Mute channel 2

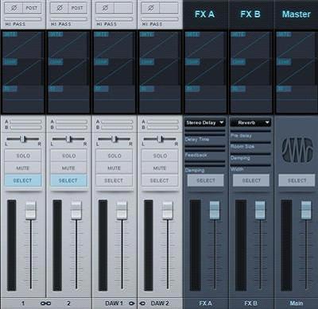(68, 168)
